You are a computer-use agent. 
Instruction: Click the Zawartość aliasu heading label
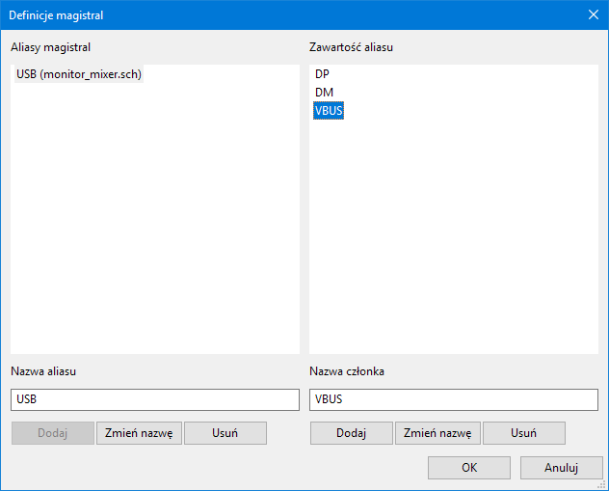[351, 46]
